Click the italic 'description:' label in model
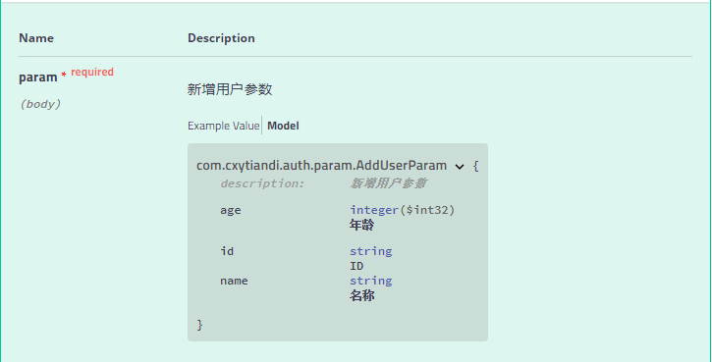 (262, 183)
